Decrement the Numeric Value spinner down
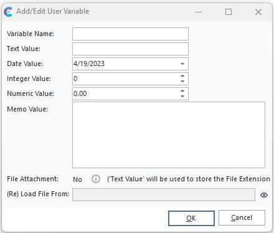The image size is (274, 233). [x=182, y=96]
